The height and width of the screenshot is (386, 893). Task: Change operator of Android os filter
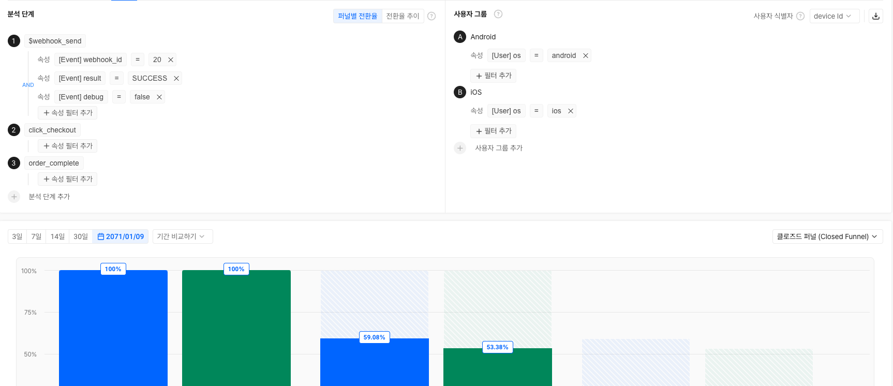[537, 55]
